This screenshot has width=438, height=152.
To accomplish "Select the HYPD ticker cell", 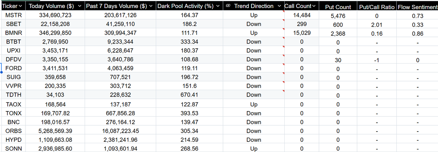I will tap(14, 140).
